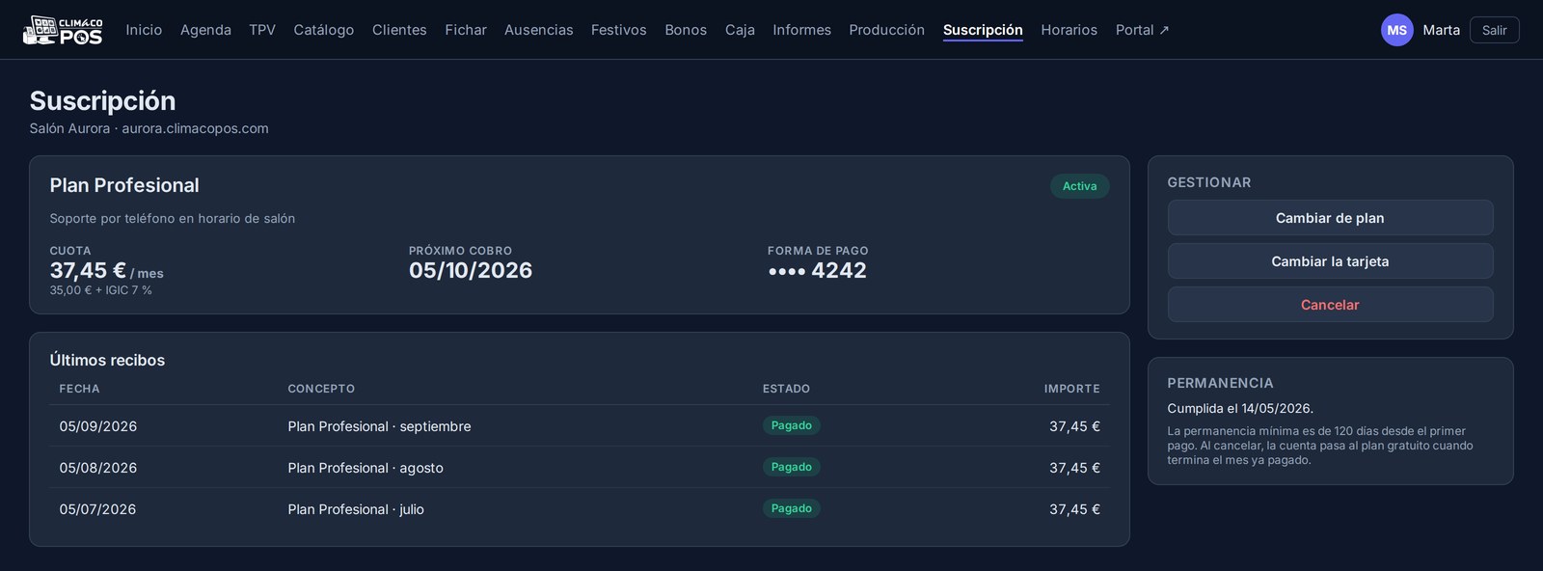
Task: Click the 'Cumplida el 14/05/2026.' text
Action: coord(1240,409)
